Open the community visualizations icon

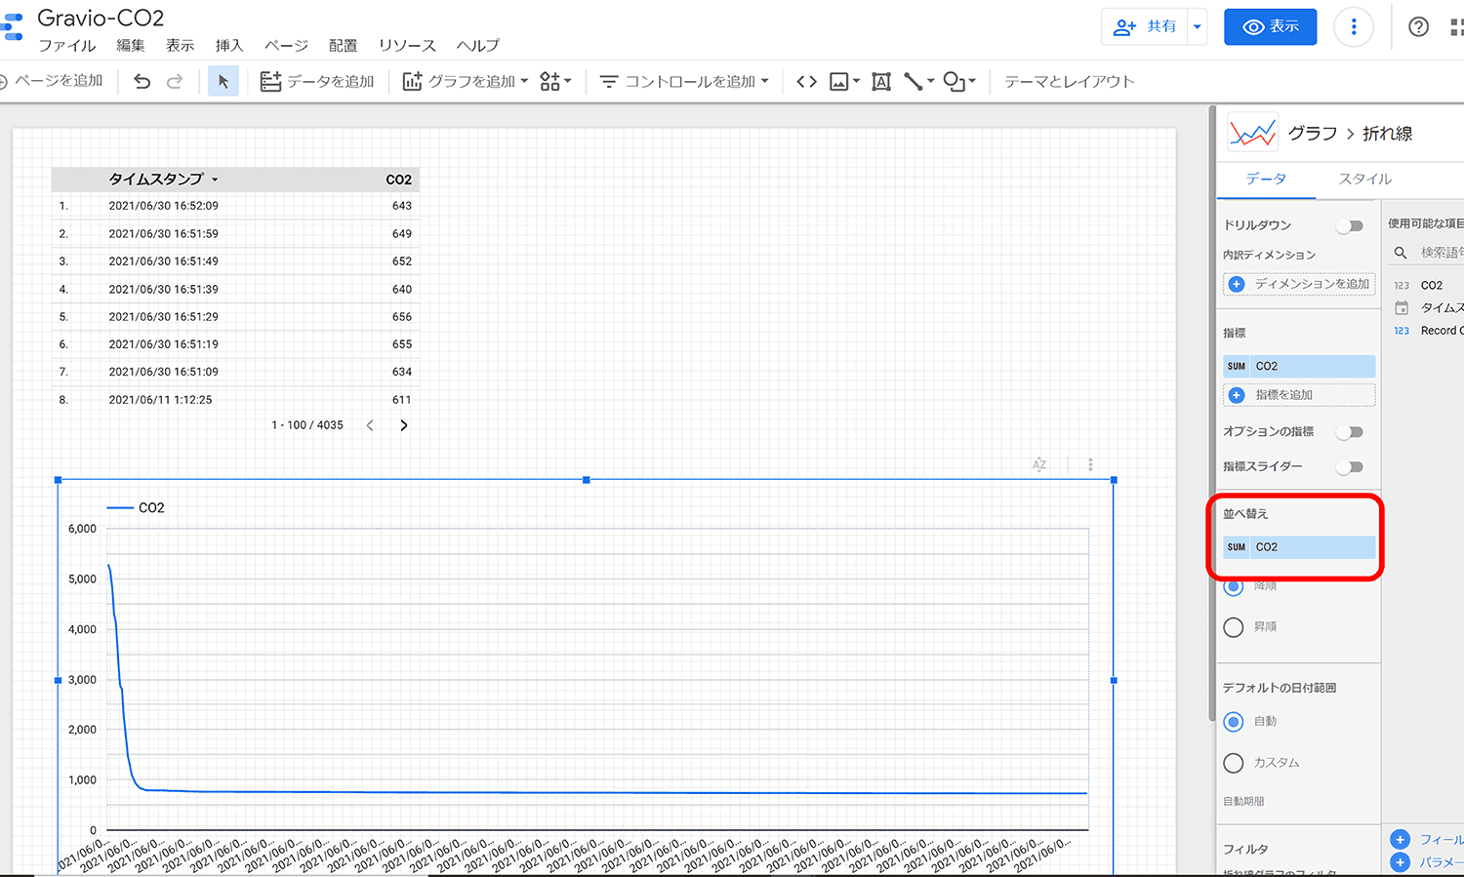click(550, 82)
